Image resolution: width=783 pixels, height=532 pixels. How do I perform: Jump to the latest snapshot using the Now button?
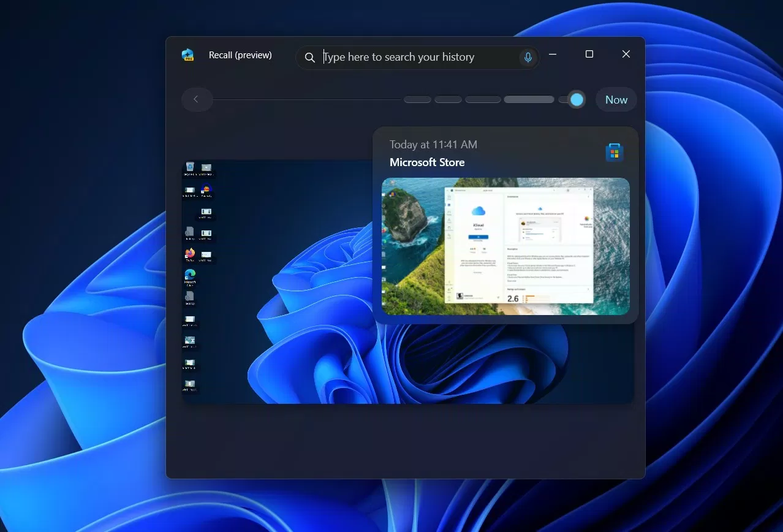(x=616, y=99)
